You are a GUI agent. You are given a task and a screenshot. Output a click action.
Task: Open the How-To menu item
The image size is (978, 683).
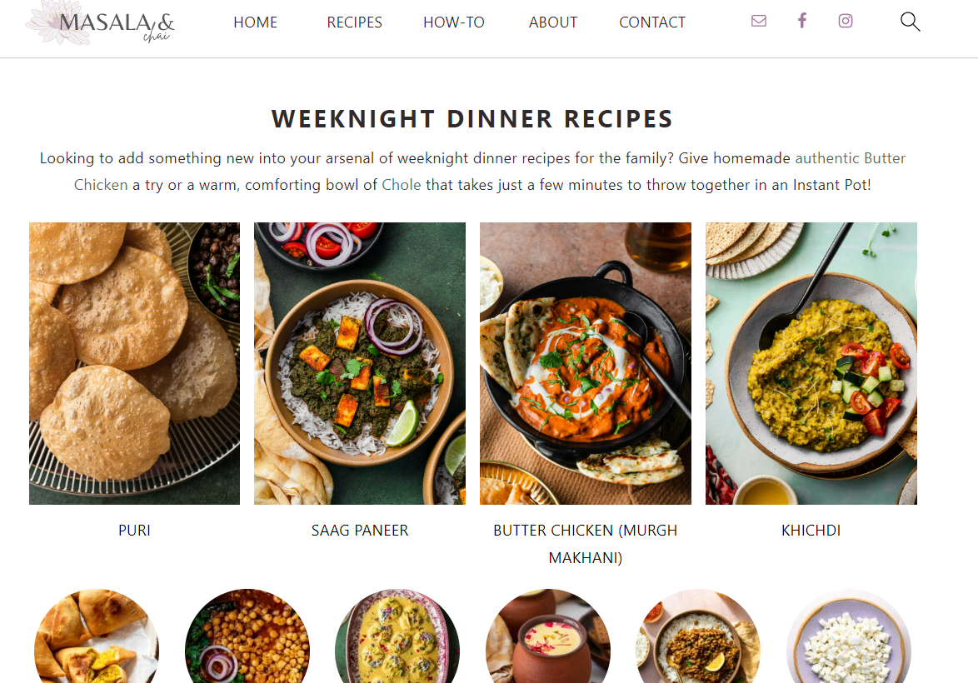click(453, 22)
